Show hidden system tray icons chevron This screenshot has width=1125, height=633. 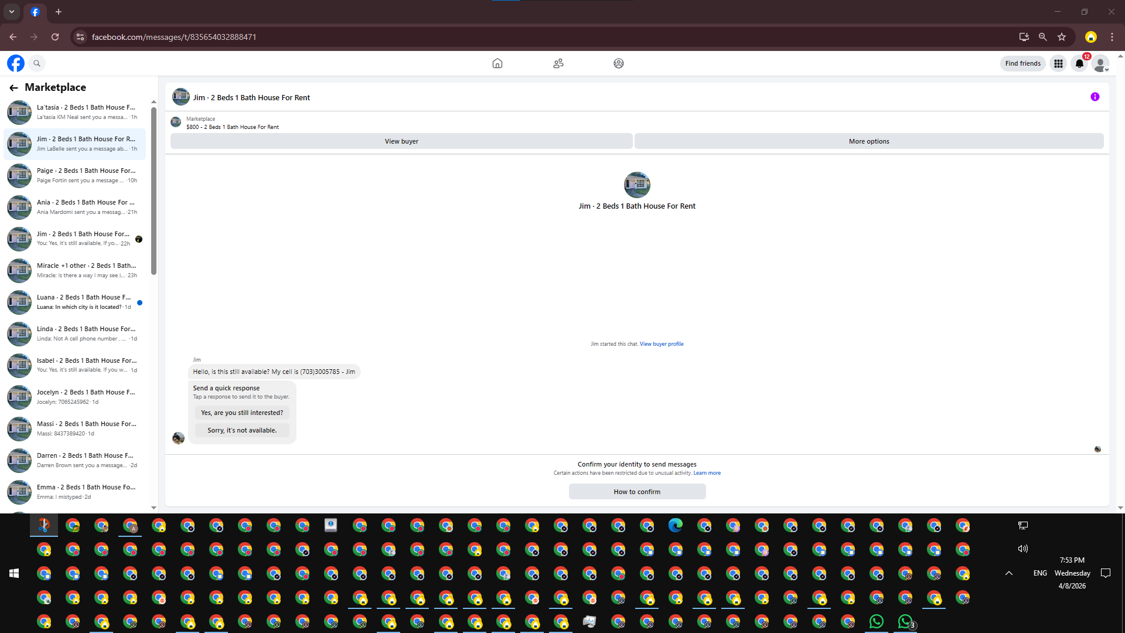[x=1009, y=573]
